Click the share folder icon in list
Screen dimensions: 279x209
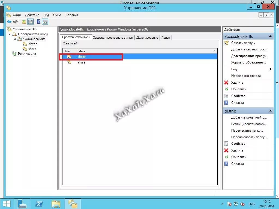69,62
